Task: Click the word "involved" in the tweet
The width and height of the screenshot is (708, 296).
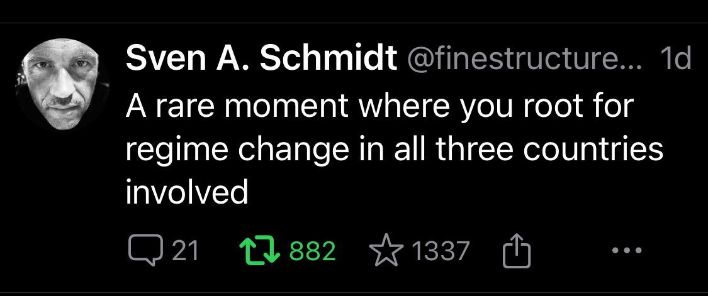Action: click(x=188, y=193)
